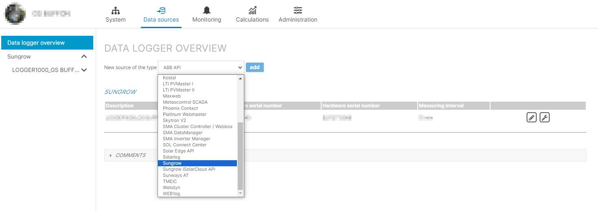Open the LOGGER1000_GS BUFF sidebar item
The height and width of the screenshot is (211, 598).
coord(46,70)
